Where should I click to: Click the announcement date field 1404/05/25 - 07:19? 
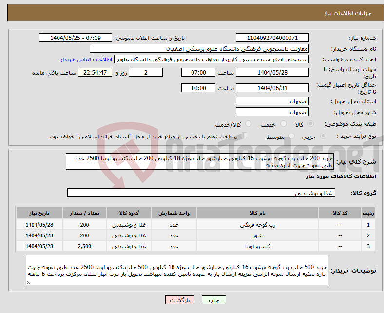[76, 38]
